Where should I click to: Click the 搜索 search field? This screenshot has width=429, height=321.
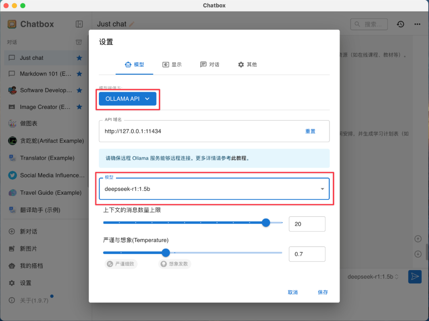click(369, 24)
